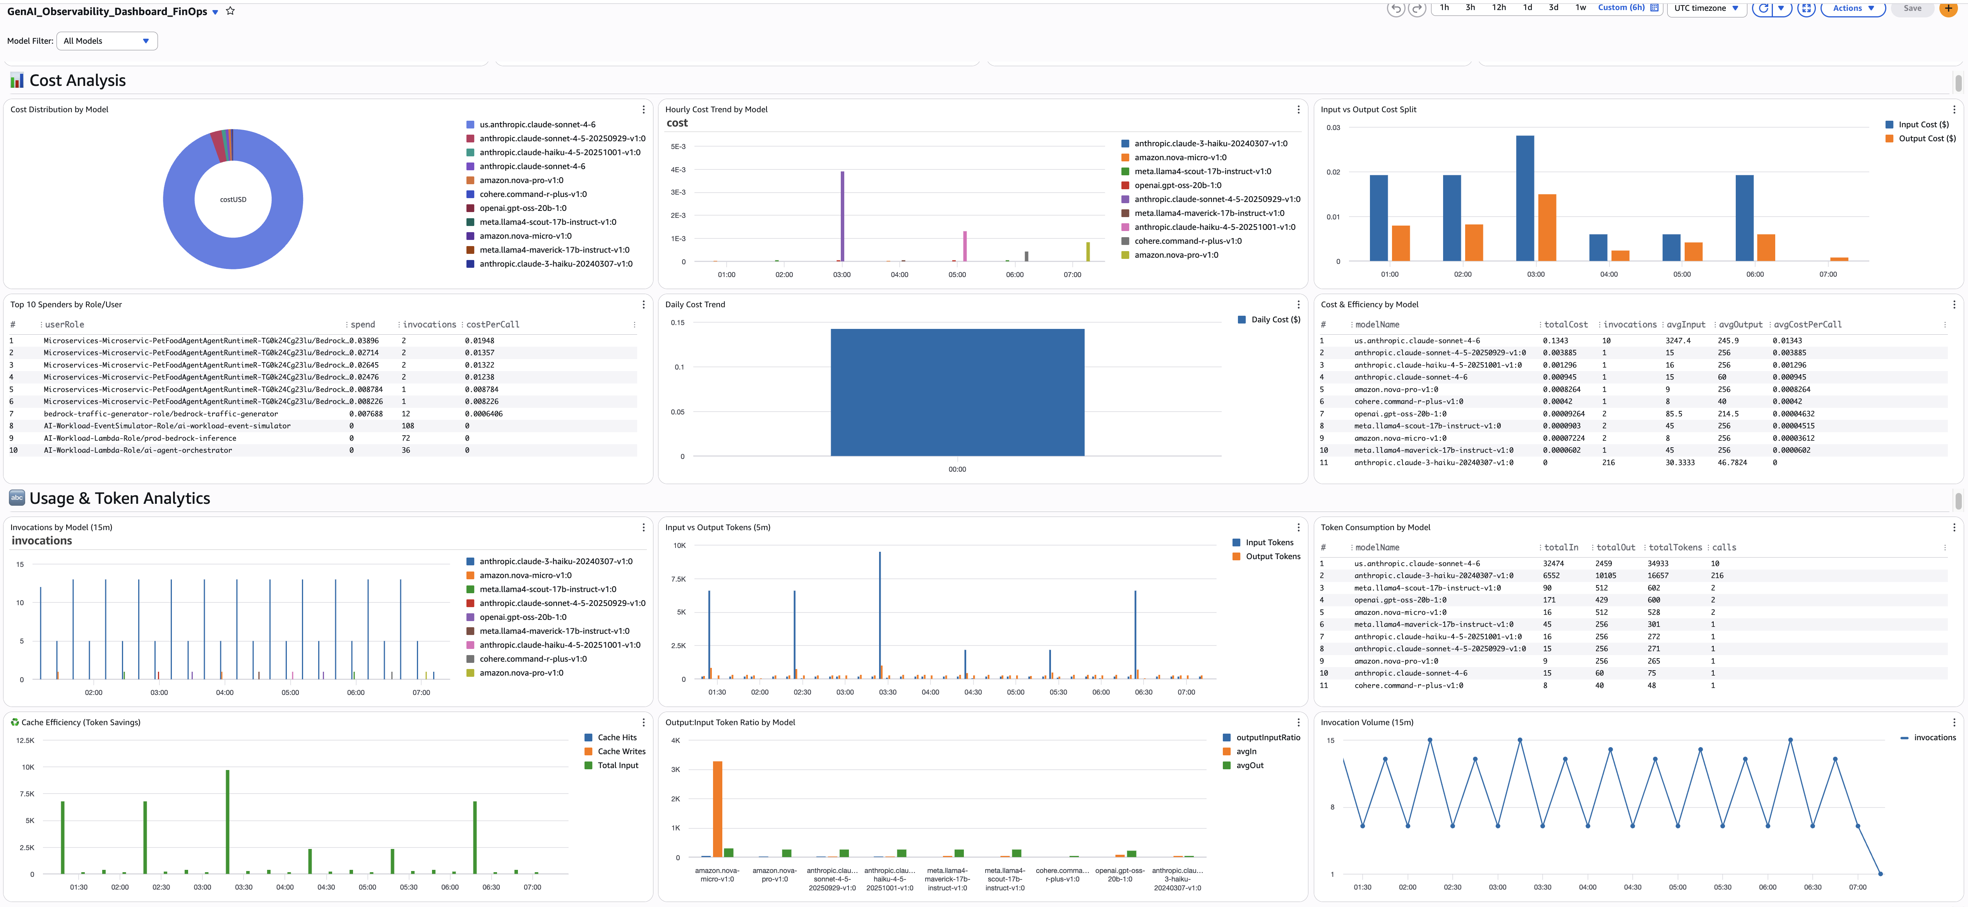Click the undo arrow icon
The width and height of the screenshot is (1968, 907).
pos(1397,9)
